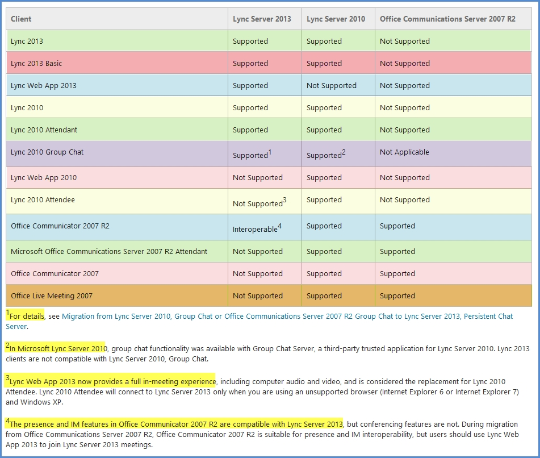Select the "Office Live Meeting 2007" client name
540x458 pixels.
[x=52, y=295]
